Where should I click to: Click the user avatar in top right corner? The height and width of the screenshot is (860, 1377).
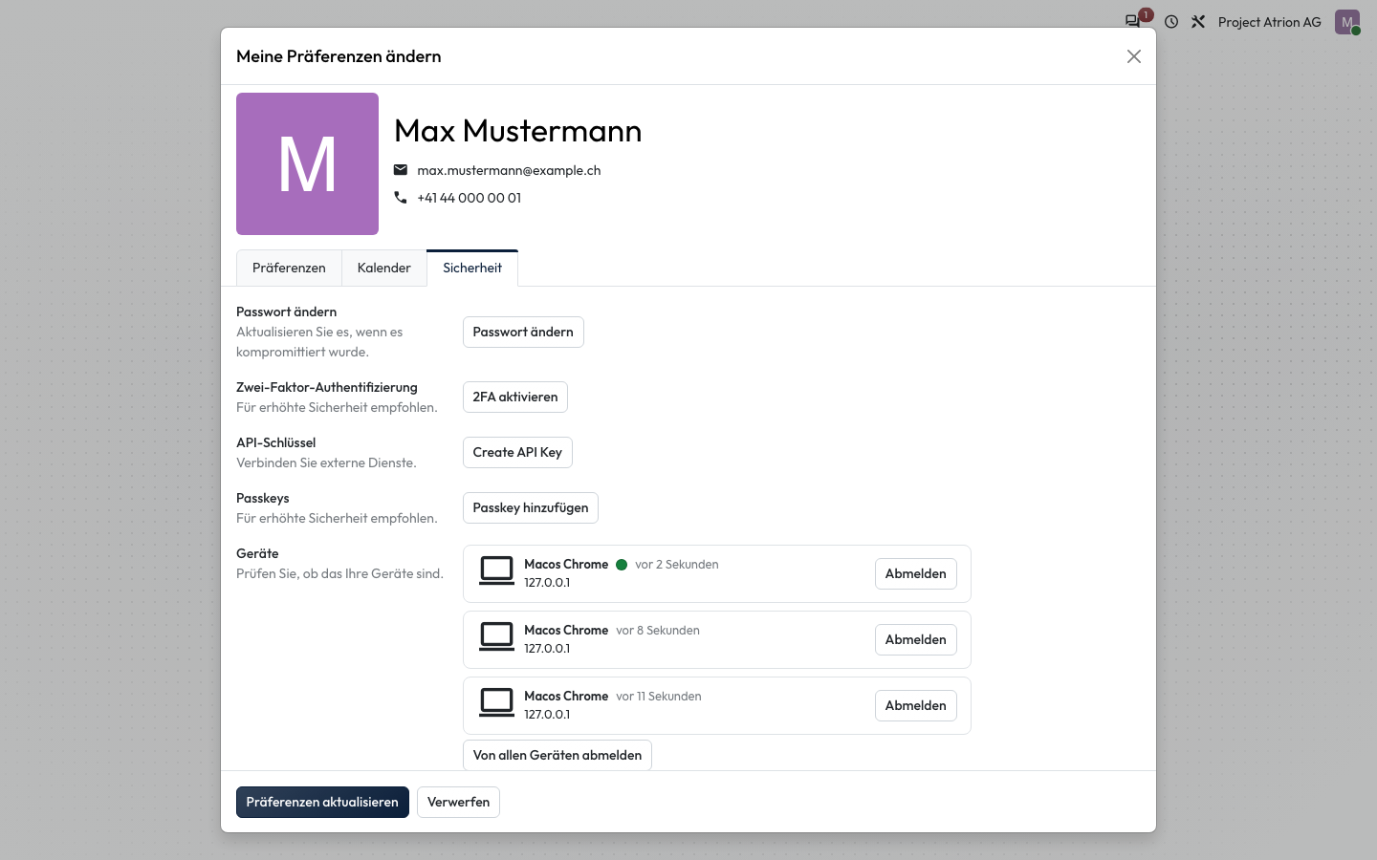[1347, 22]
